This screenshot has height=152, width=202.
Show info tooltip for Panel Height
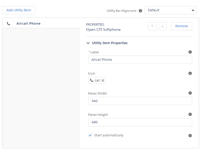pos(190,114)
